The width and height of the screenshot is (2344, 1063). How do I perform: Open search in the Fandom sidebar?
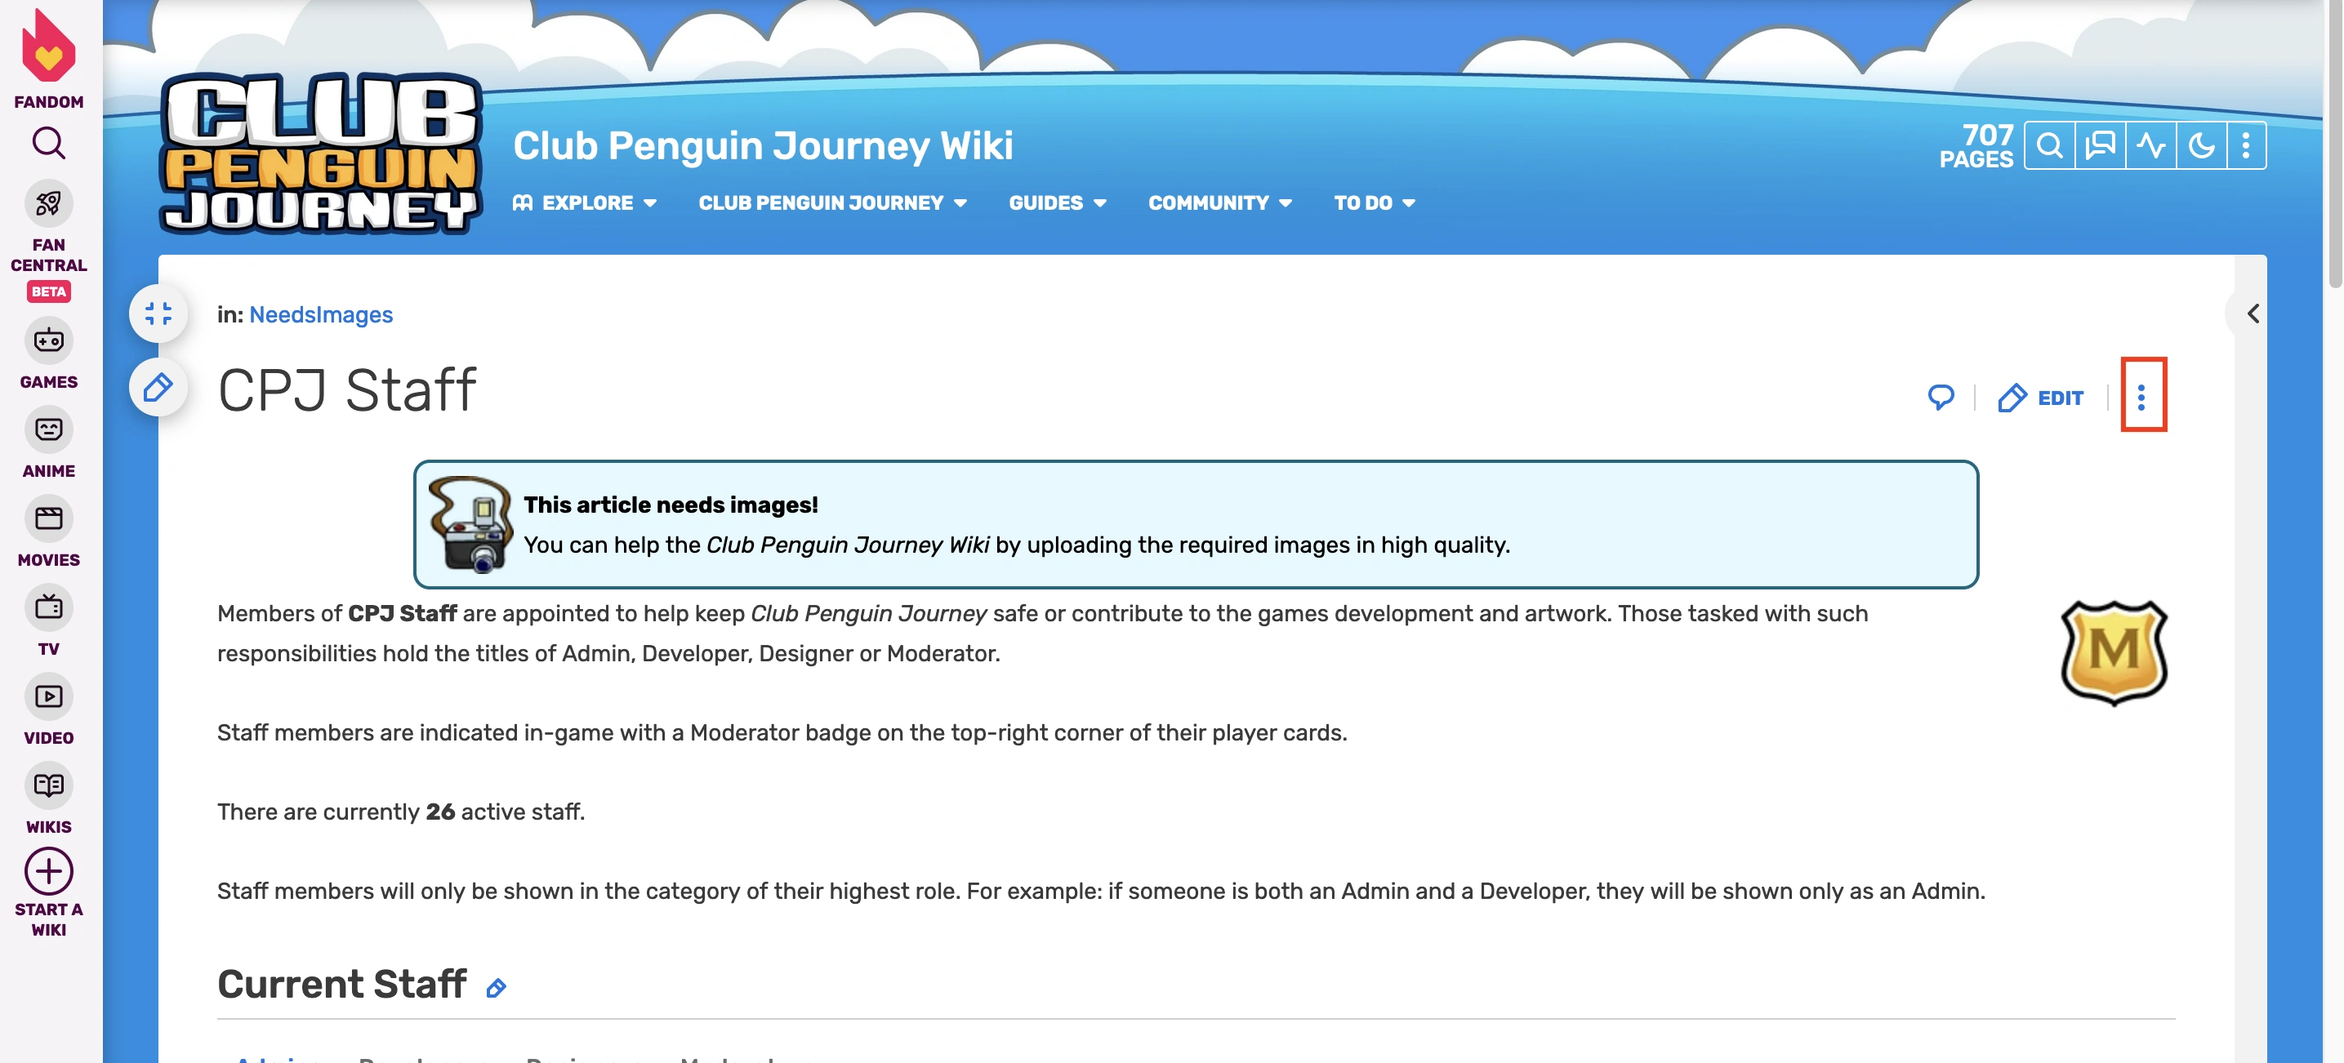[x=48, y=143]
